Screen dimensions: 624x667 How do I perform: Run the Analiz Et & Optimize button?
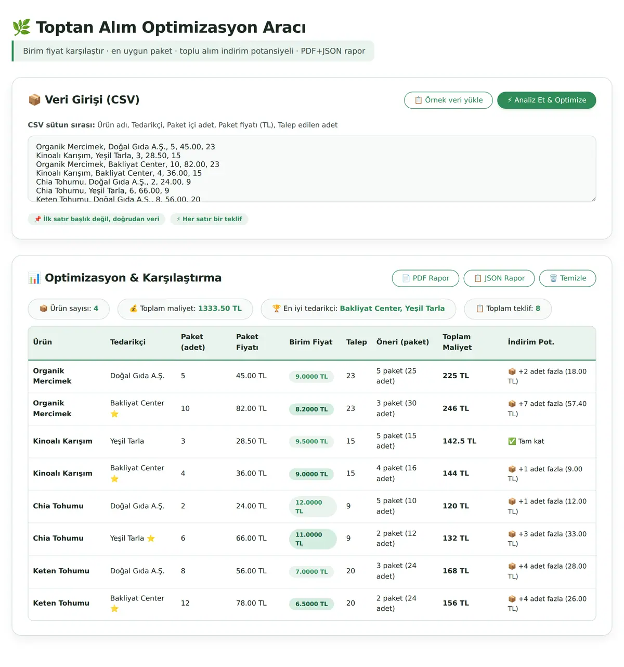coord(547,100)
